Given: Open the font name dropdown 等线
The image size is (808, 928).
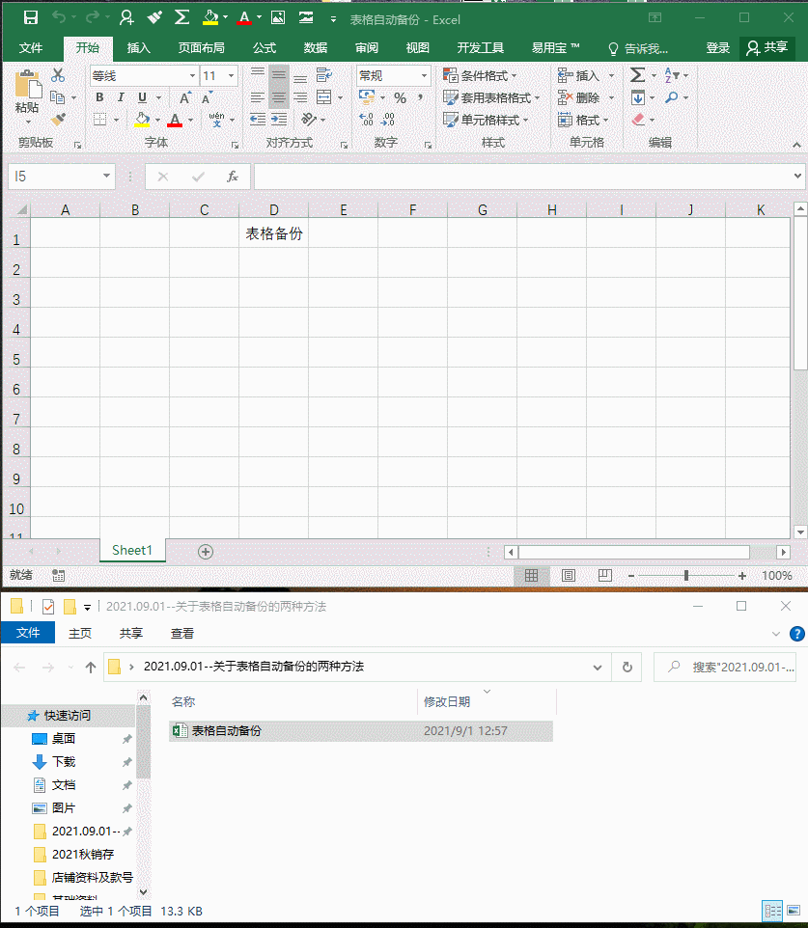Looking at the screenshot, I should pos(192,76).
